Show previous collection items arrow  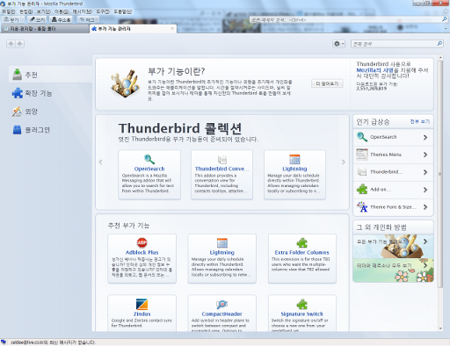point(100,162)
